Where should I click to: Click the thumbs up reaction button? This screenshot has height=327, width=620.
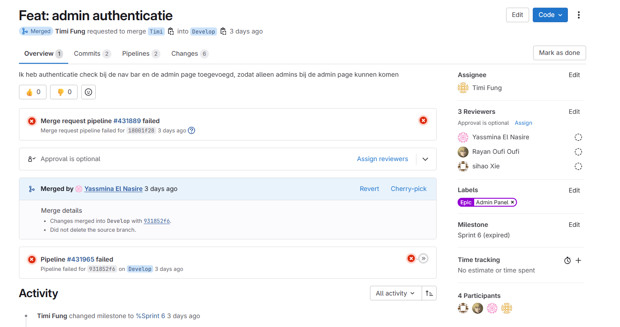click(x=33, y=92)
